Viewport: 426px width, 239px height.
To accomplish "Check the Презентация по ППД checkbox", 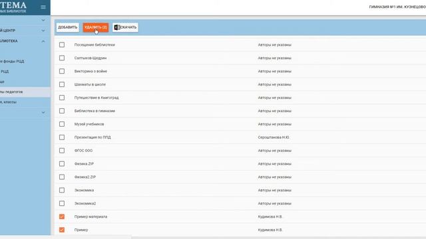I will [x=62, y=137].
